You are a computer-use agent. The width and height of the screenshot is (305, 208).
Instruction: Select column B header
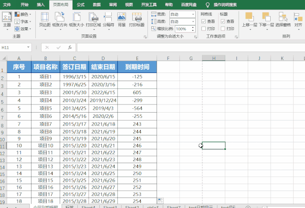pyautogui.click(x=45, y=58)
